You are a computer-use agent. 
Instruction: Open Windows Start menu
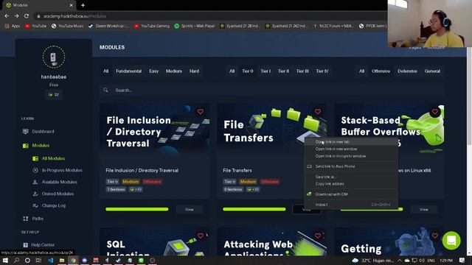click(5, 260)
